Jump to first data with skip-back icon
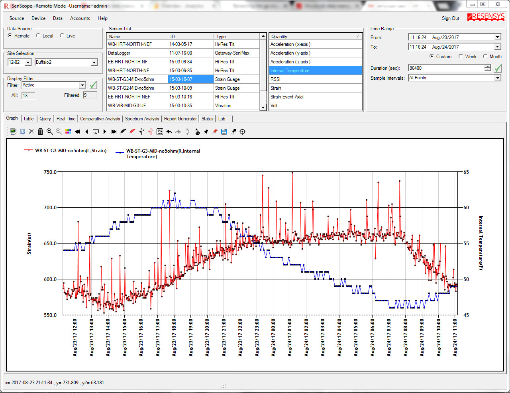Viewport: 510px width, 393px height. coord(77,132)
